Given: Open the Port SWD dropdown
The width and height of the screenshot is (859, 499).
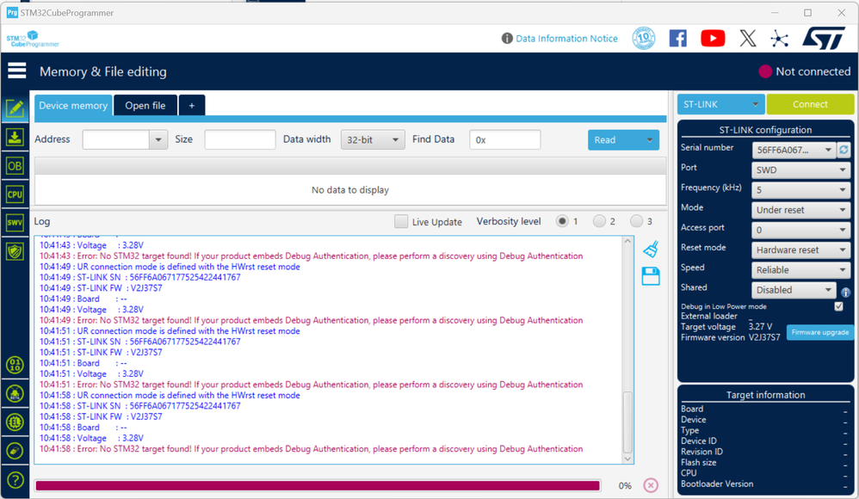Looking at the screenshot, I should (800, 169).
